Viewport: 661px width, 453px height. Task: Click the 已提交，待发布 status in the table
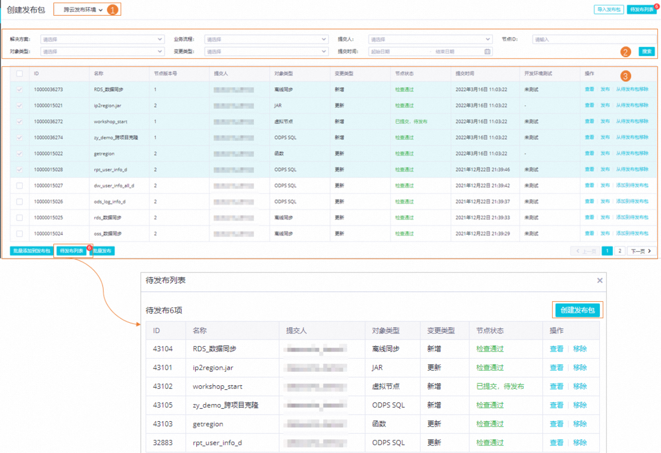[411, 122]
